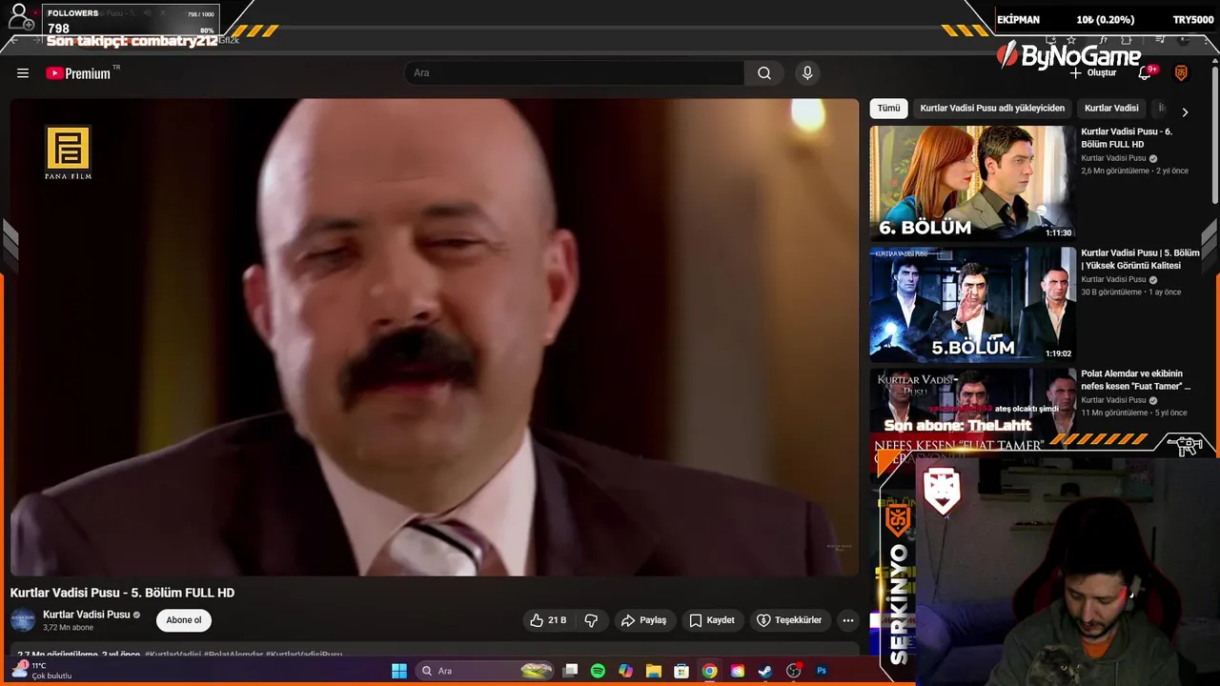Launch Spotify from the taskbar
The width and height of the screenshot is (1220, 686).
click(598, 671)
